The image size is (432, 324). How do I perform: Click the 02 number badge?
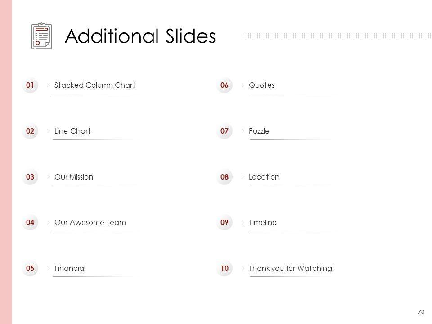[x=30, y=131]
